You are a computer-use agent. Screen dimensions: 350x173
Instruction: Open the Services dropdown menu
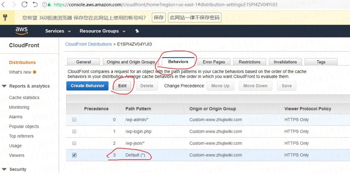click(58, 31)
